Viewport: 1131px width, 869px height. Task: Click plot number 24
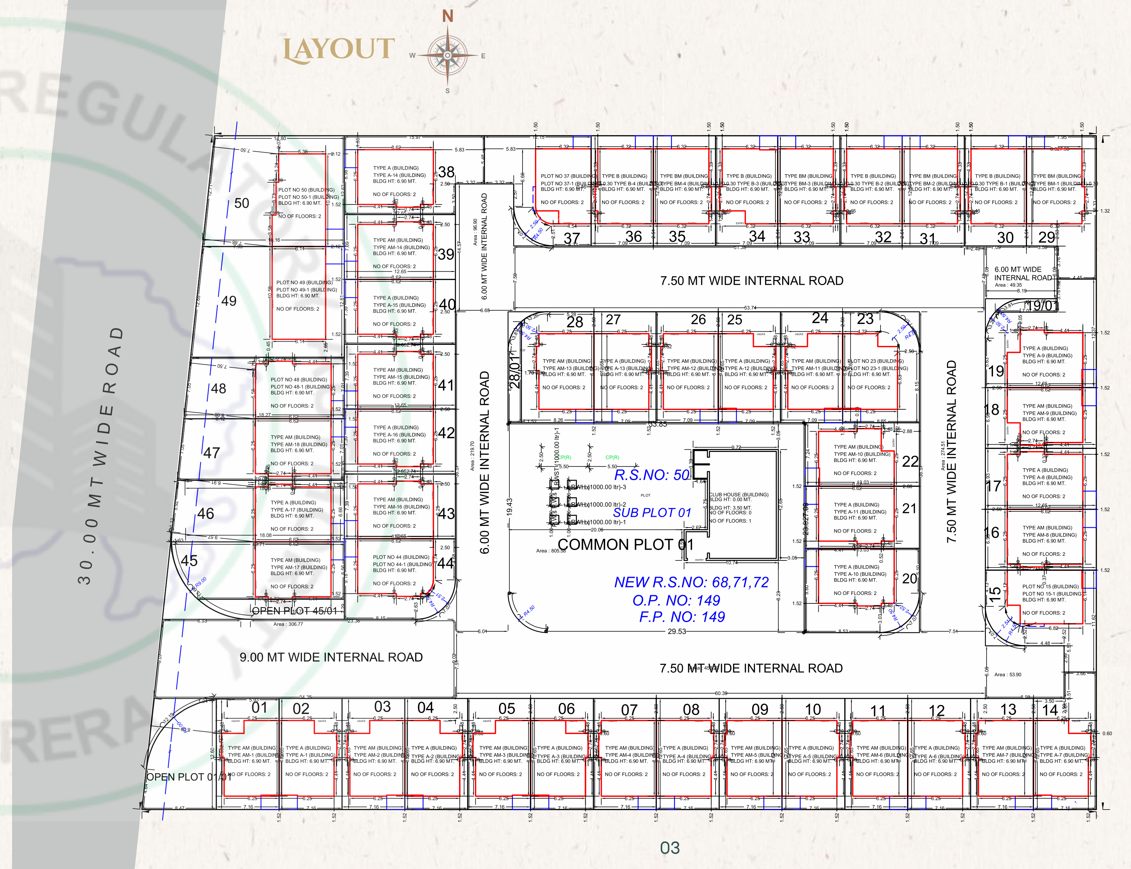(820, 318)
